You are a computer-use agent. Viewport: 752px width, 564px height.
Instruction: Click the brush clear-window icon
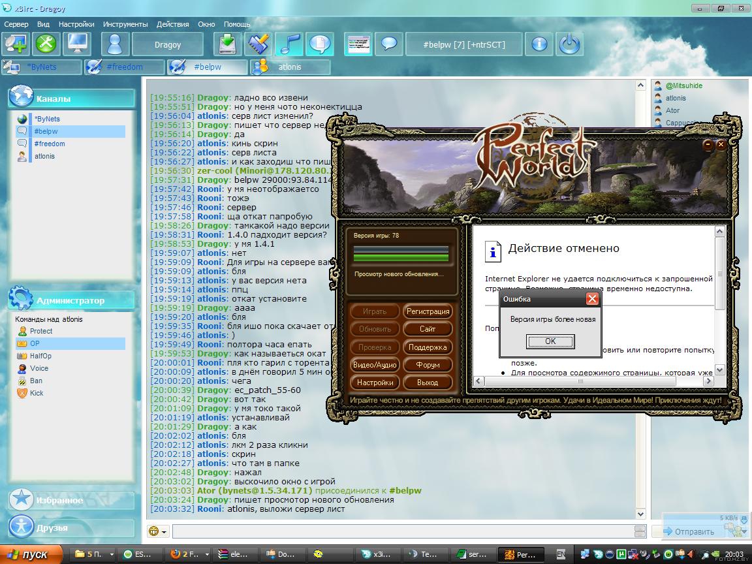coord(258,44)
